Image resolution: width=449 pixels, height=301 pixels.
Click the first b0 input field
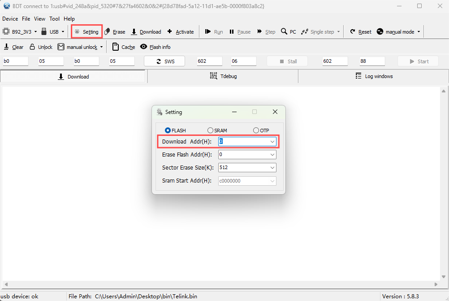pyautogui.click(x=16, y=61)
